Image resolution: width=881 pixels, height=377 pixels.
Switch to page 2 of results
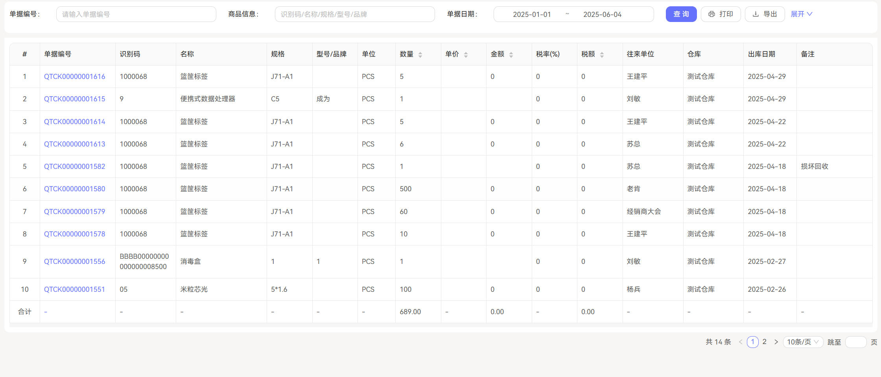[764, 342]
